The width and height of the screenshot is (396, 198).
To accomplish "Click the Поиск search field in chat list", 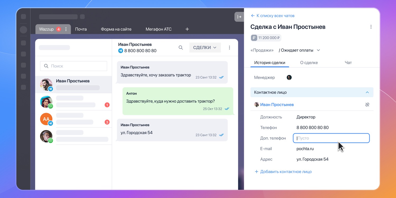I will pos(73,66).
